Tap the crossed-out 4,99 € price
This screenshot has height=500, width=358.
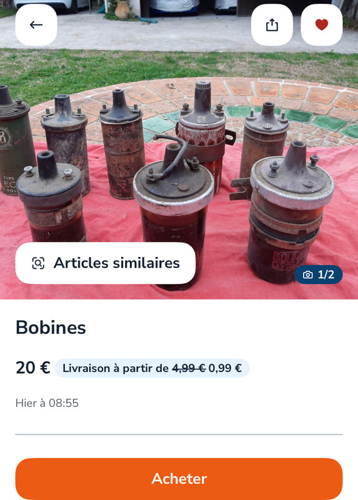(189, 368)
